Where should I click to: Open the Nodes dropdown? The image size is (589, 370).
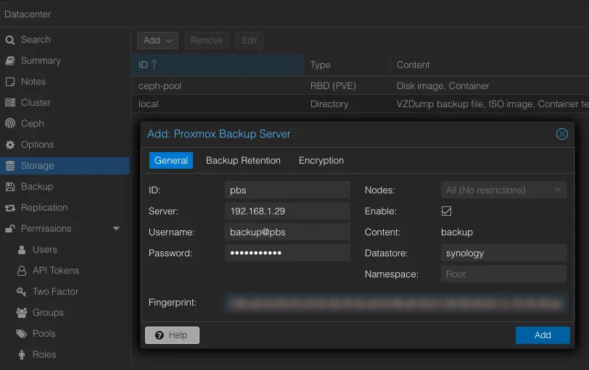coord(558,190)
